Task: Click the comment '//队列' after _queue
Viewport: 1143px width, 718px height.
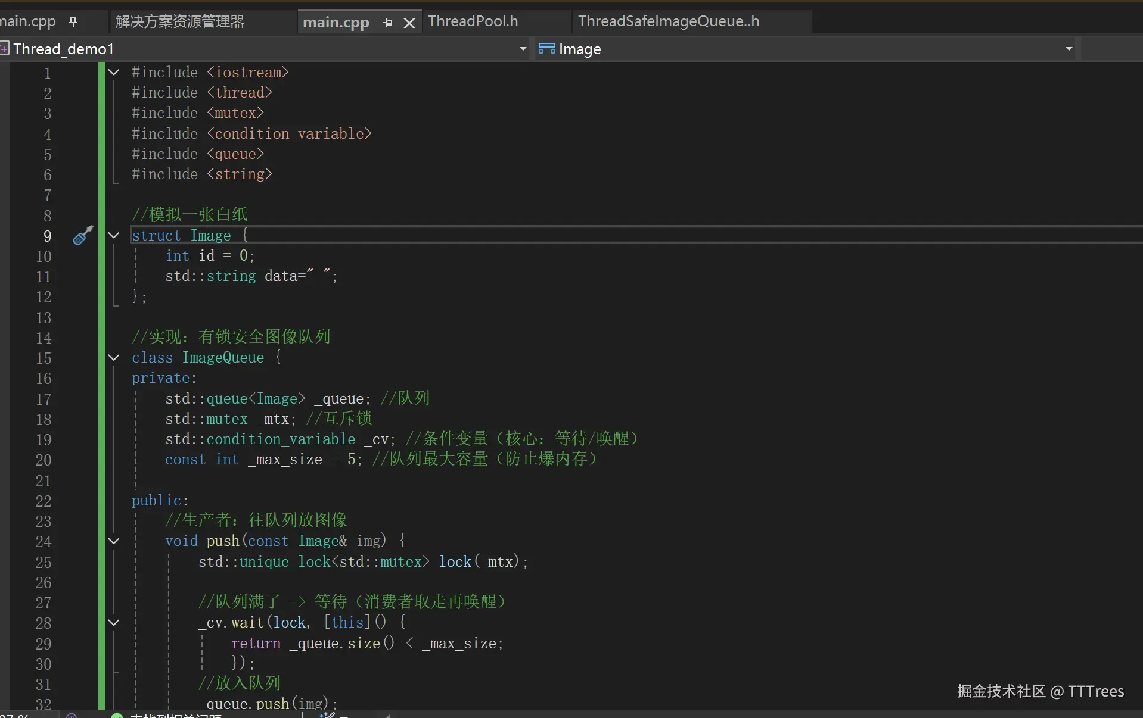Action: (405, 398)
